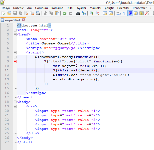The height and width of the screenshot is (150, 154).
Task: Click the Close All documents icon
Action: 32,13
